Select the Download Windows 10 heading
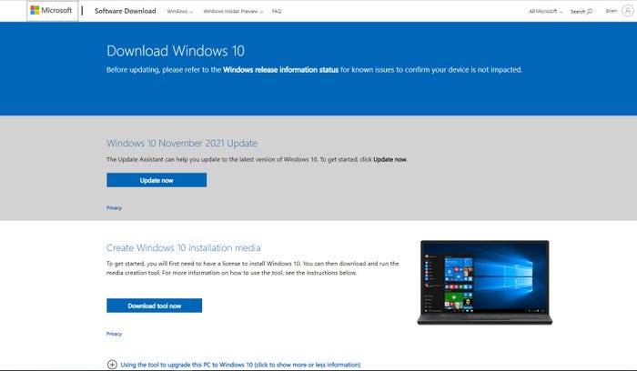Viewport: 637px width, 371px height. (176, 51)
